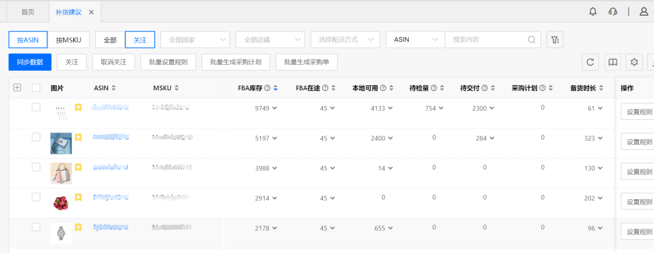Check the row with FBA库存 5197
654x253 pixels.
coord(36,137)
